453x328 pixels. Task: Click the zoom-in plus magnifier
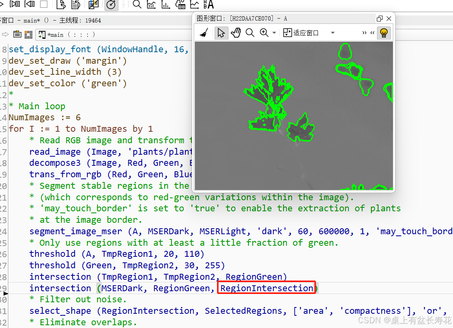(264, 32)
